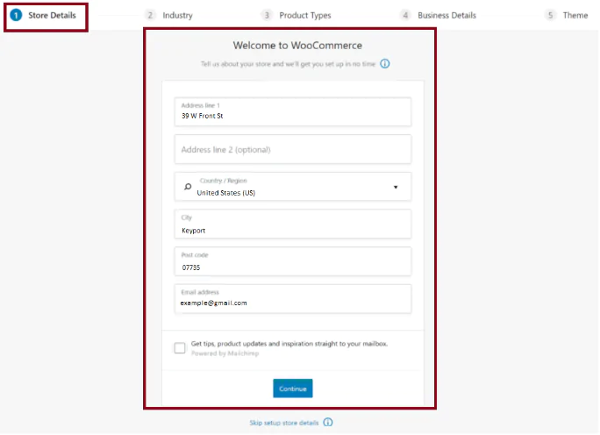Expand the Country / Region dropdown arrow

pos(396,187)
